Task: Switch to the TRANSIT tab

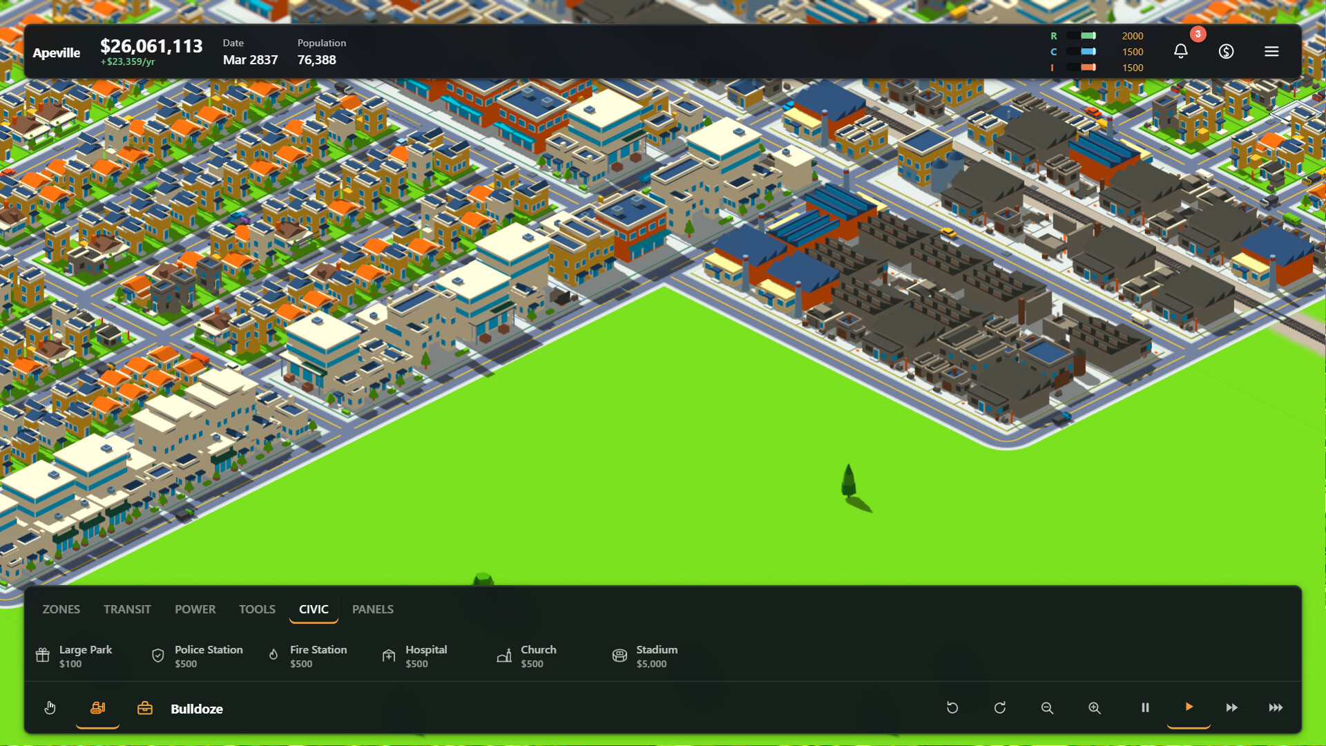Action: click(127, 609)
